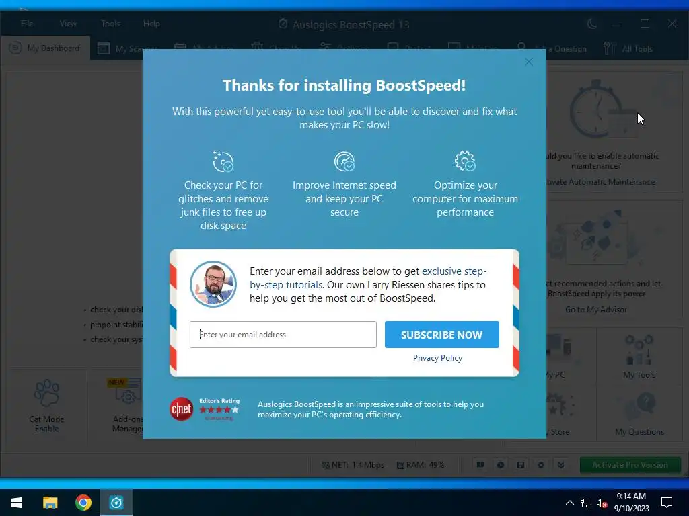Click the BoostSpeed taskbar icon
Image resolution: width=689 pixels, height=516 pixels.
point(116,503)
